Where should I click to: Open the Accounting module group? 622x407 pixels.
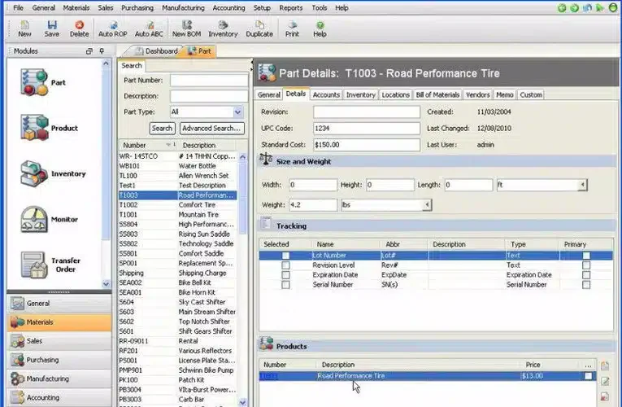pos(59,397)
